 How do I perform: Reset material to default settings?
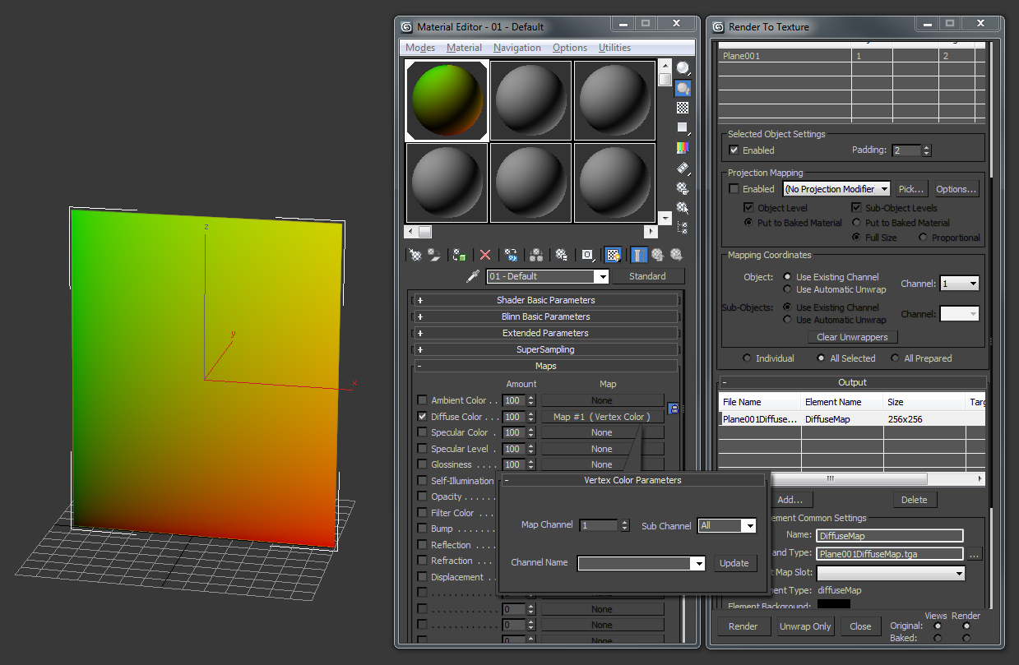(485, 255)
